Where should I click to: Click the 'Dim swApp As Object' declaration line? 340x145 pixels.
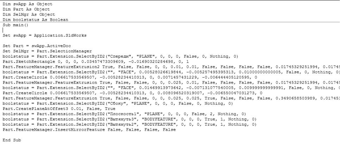point(27,4)
